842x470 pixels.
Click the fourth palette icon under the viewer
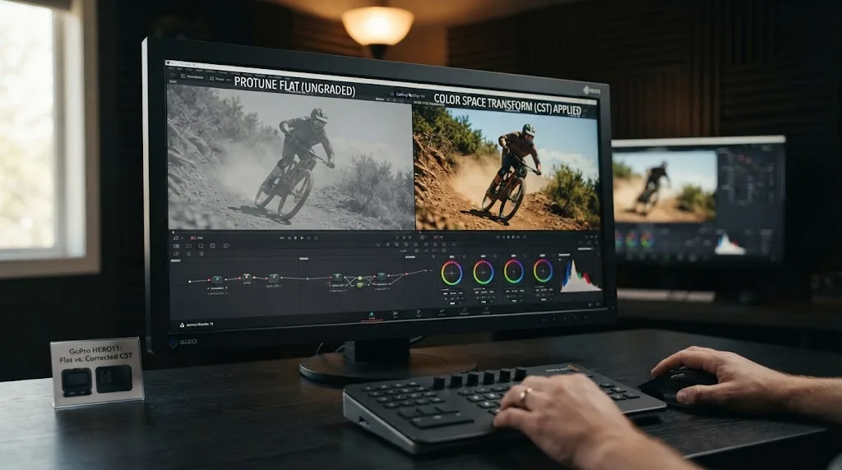[x=213, y=247]
